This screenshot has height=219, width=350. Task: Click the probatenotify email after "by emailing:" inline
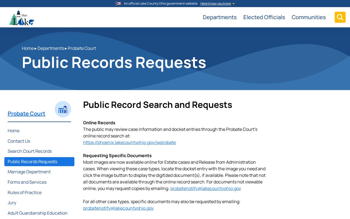(x=206, y=188)
